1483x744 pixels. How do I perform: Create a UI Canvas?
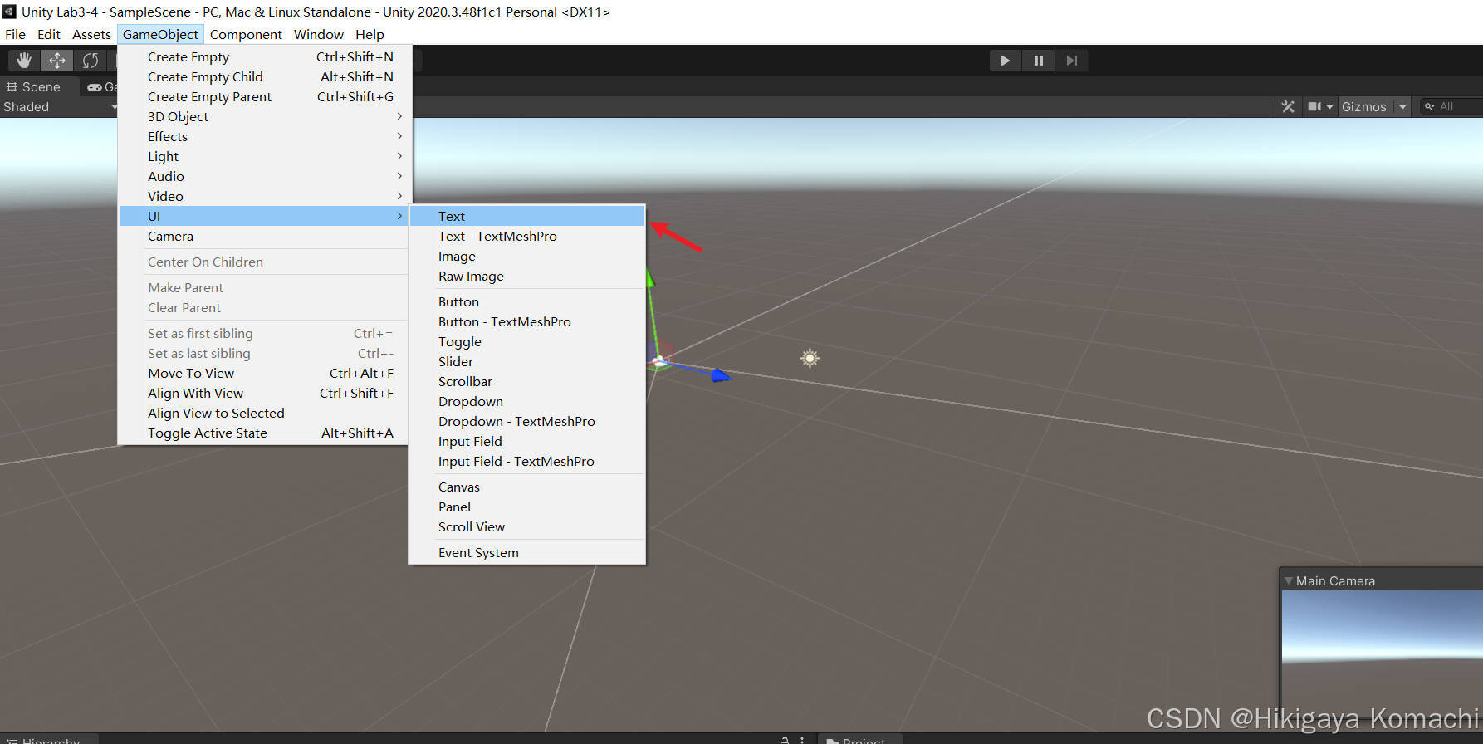527,487
